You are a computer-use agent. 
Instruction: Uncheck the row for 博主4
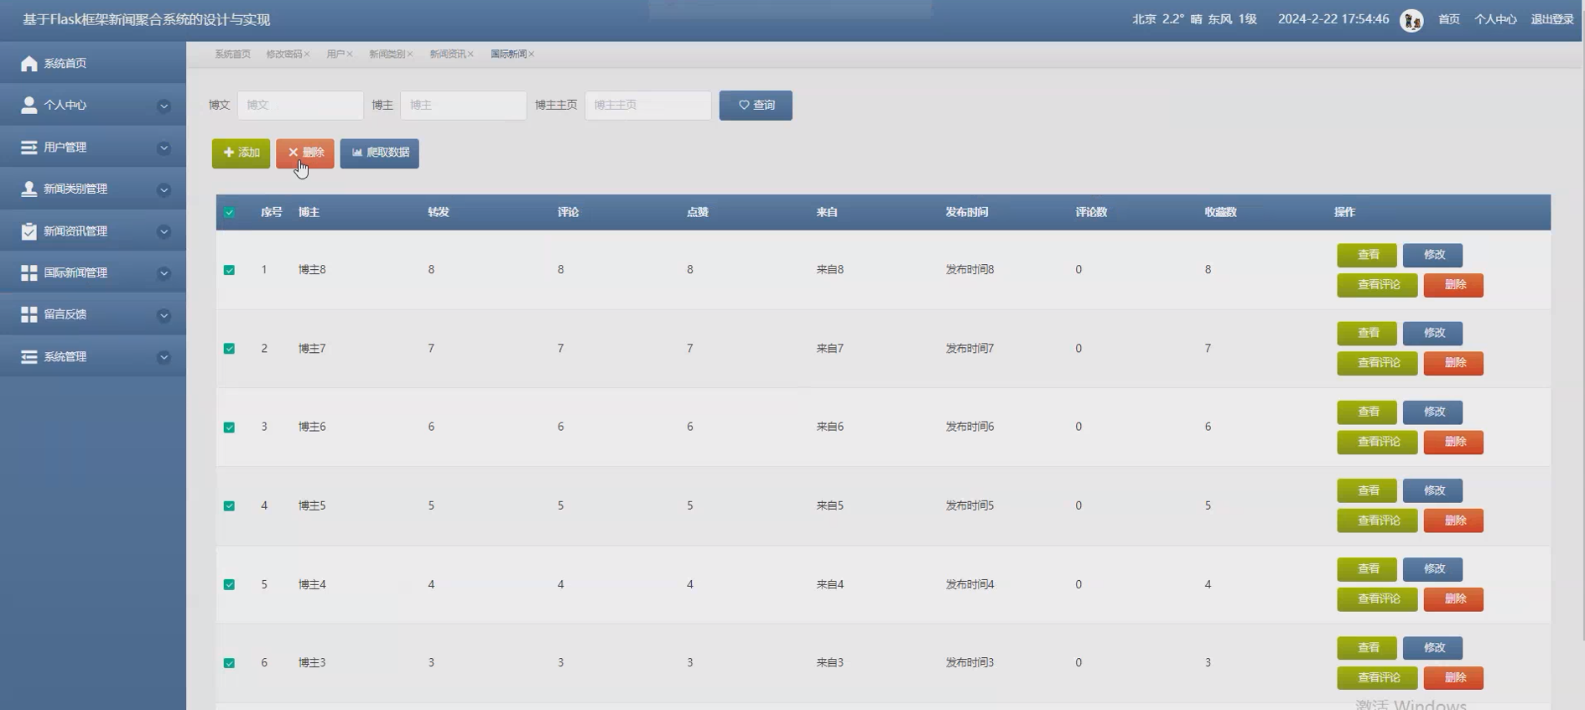coord(229,584)
